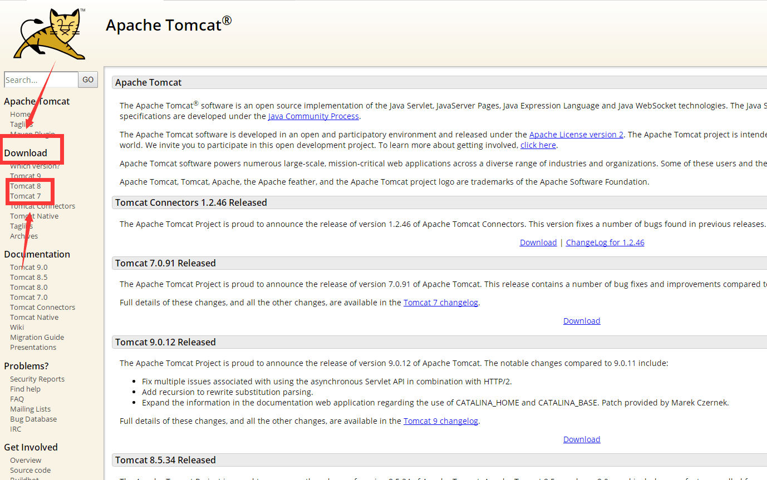Screen dimensions: 767x480
Task: Open Taglibs link under the Apache Tomcat sidebar section
Action: [x=21, y=124]
